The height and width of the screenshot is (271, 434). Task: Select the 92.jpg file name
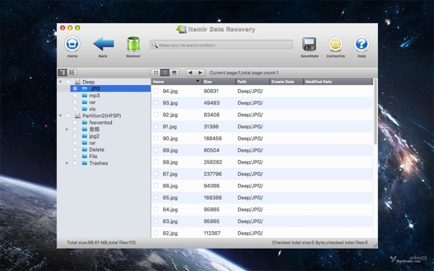170,115
